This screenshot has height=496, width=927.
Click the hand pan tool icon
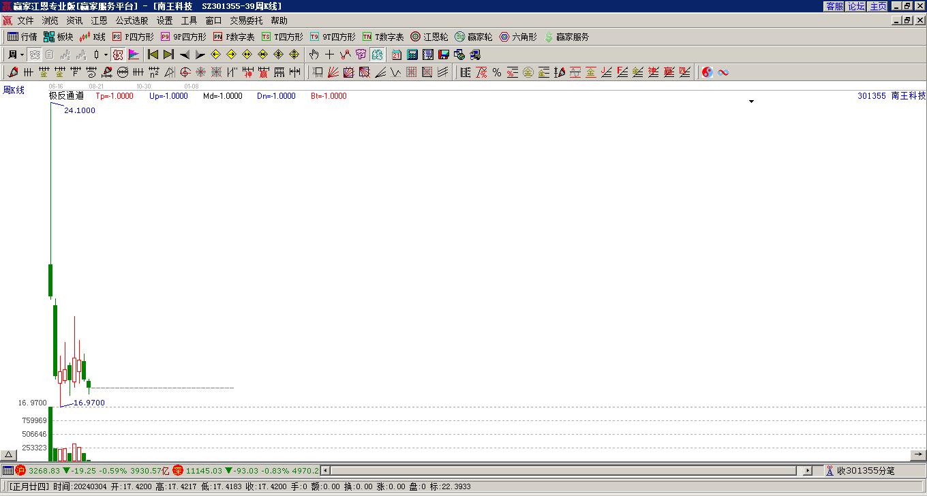pos(314,55)
